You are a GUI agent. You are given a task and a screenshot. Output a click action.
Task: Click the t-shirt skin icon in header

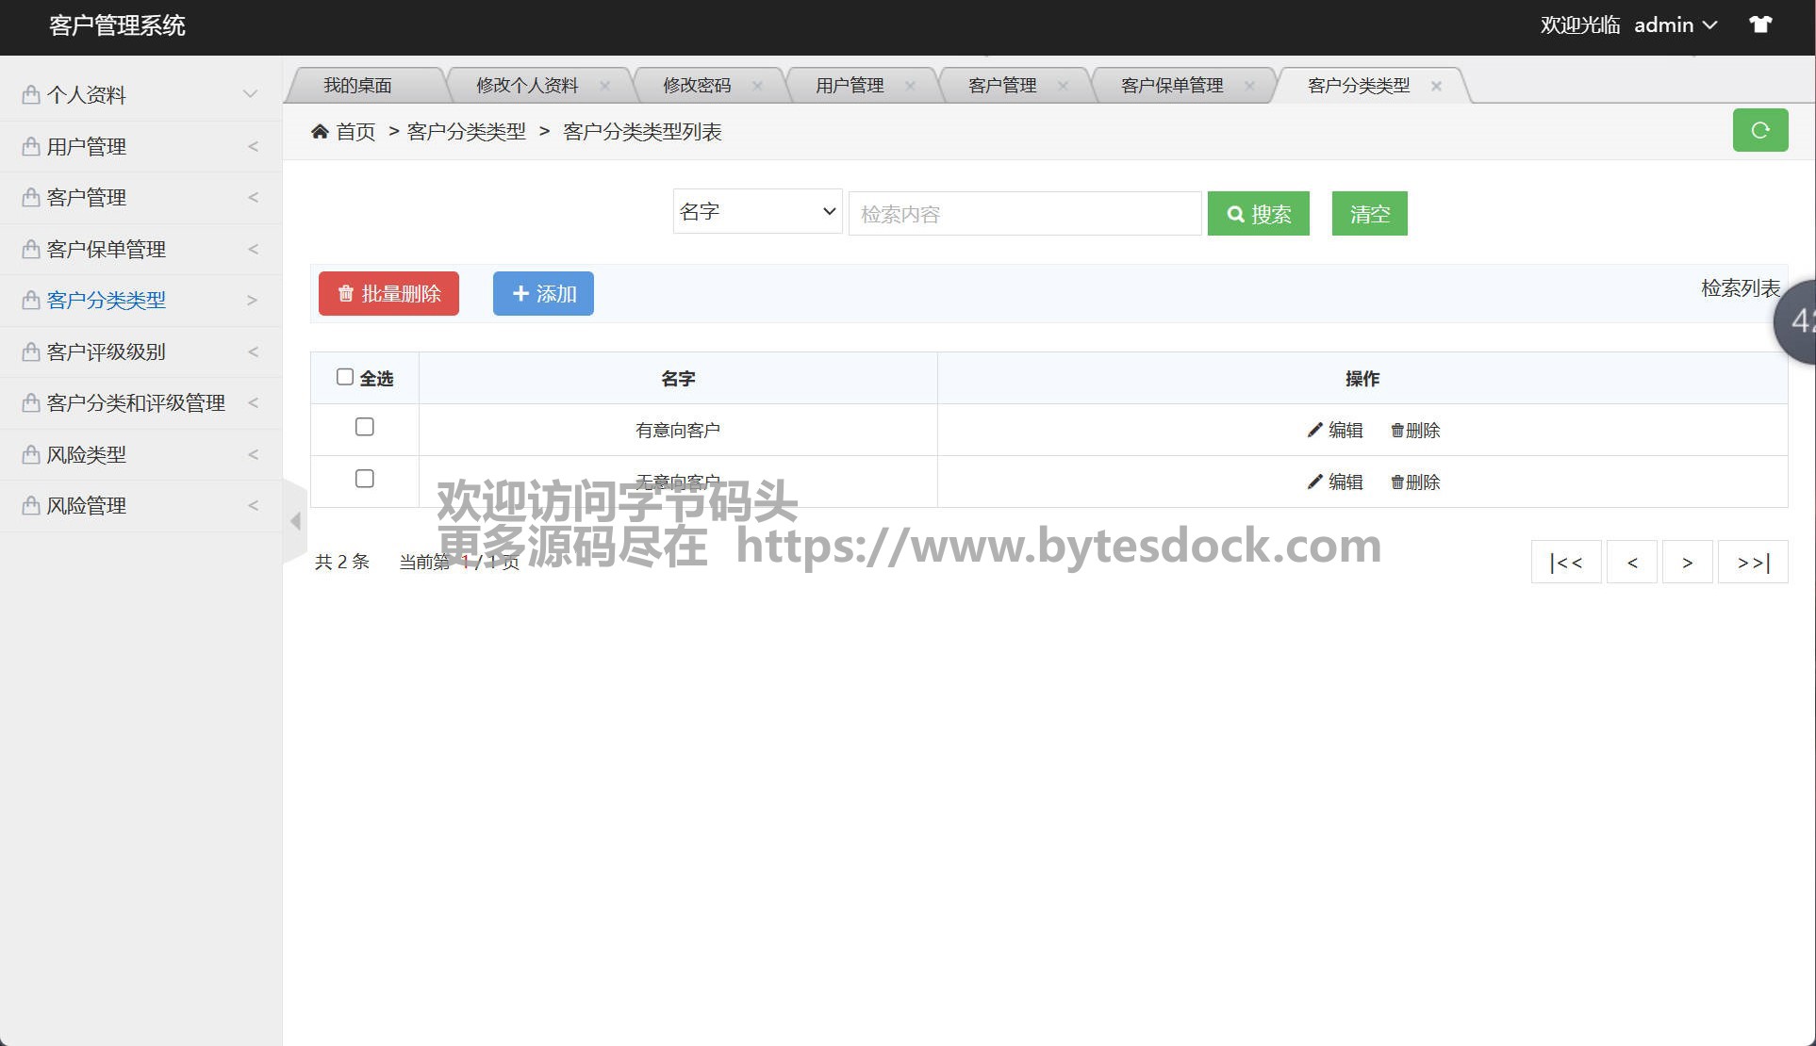tap(1760, 25)
